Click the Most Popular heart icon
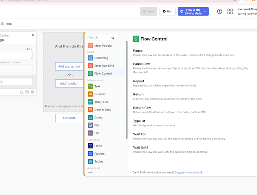This screenshot has width=257, height=195. 90,46
